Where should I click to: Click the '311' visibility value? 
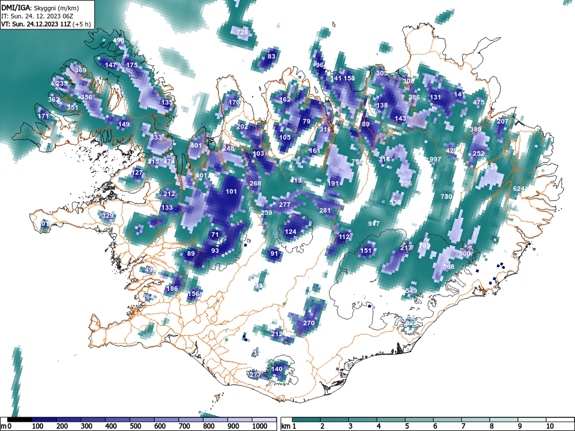click(325, 129)
